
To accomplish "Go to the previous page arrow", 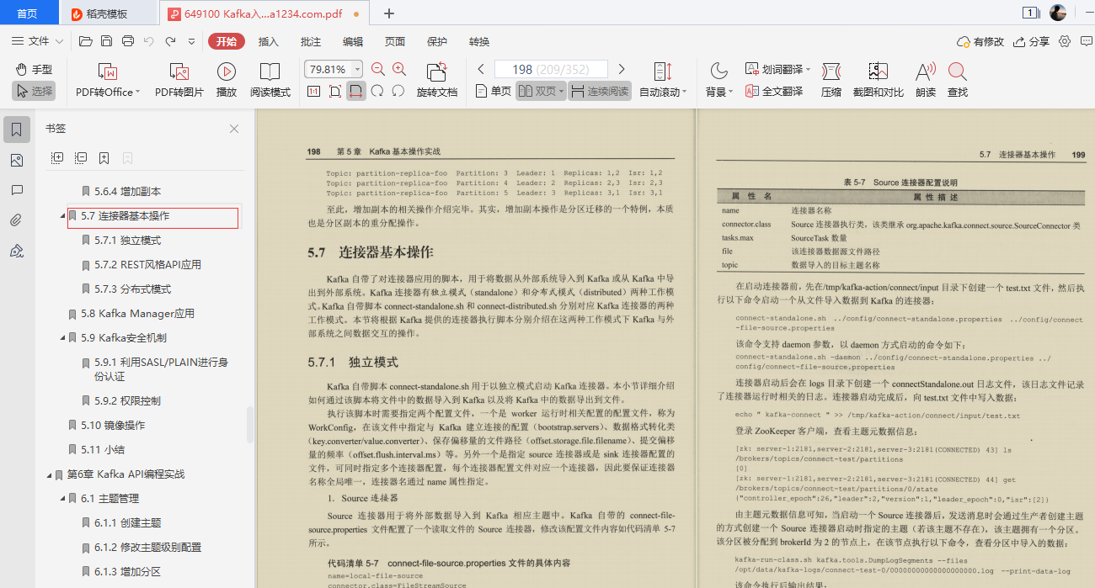I will point(481,69).
